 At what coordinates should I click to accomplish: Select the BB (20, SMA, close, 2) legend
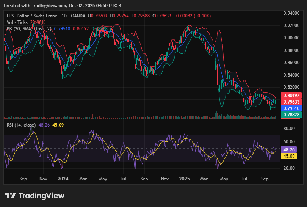[29, 29]
